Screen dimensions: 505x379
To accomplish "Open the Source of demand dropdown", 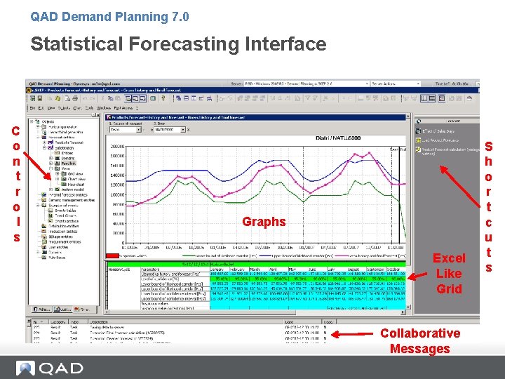I will [x=138, y=130].
